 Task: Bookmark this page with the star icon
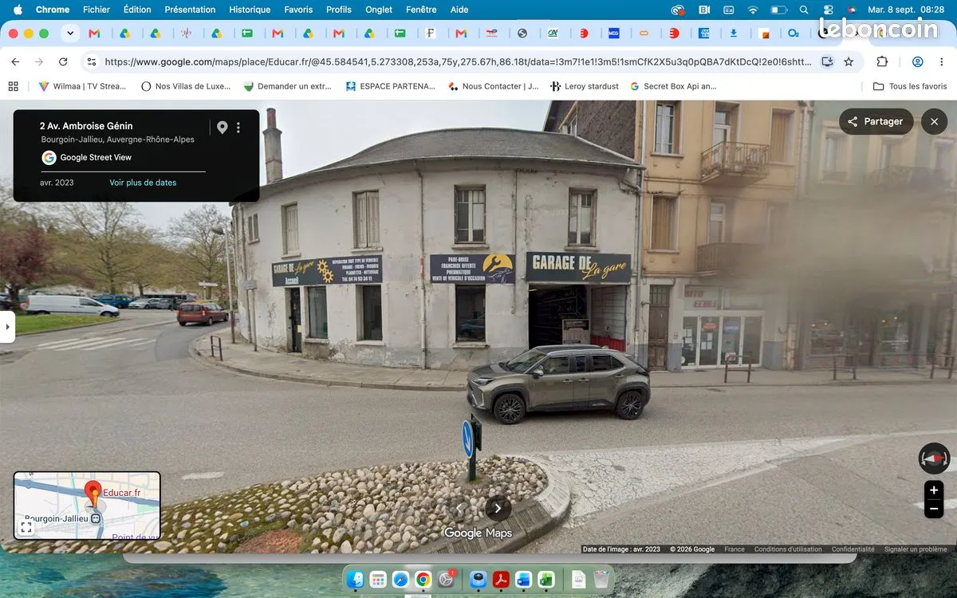[849, 61]
